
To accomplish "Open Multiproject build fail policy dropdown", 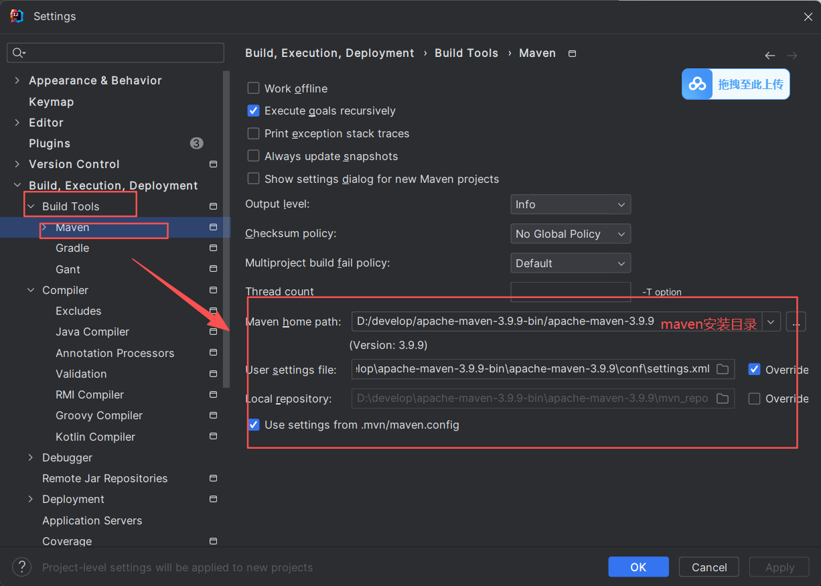I will point(571,263).
